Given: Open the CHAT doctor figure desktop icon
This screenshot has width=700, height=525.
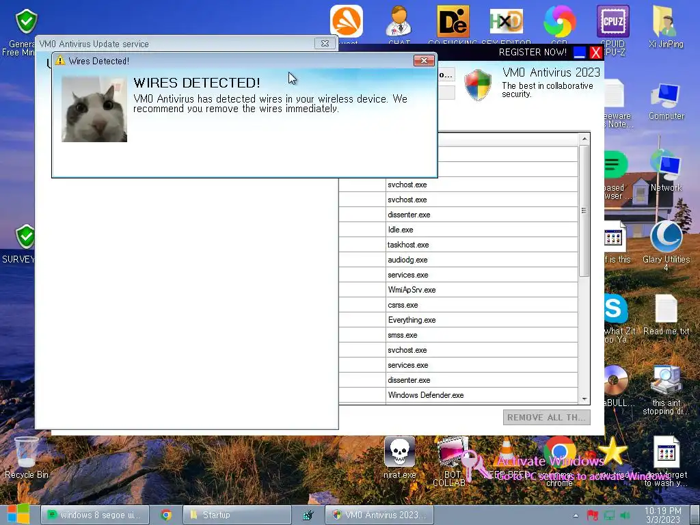Looking at the screenshot, I should (399, 22).
